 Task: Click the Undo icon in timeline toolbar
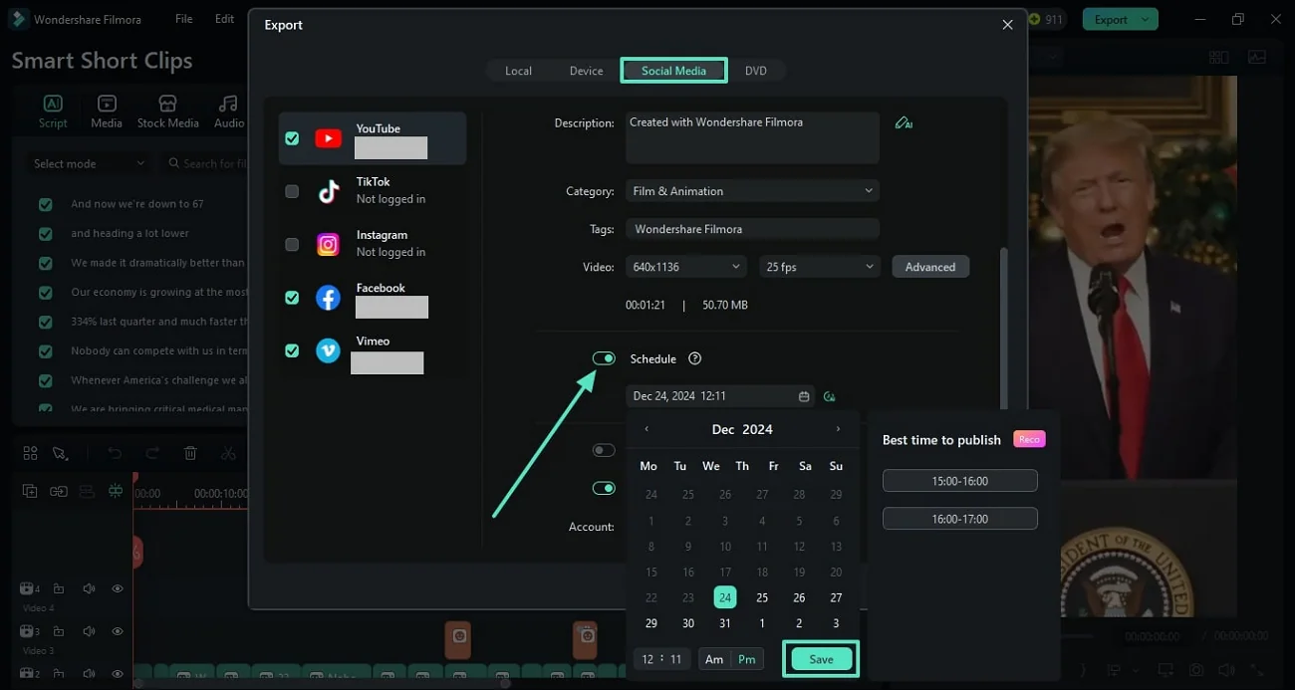pos(115,453)
